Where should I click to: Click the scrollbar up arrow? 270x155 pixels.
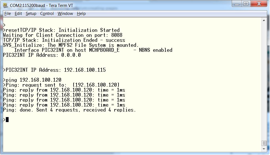(x=264, y=20)
